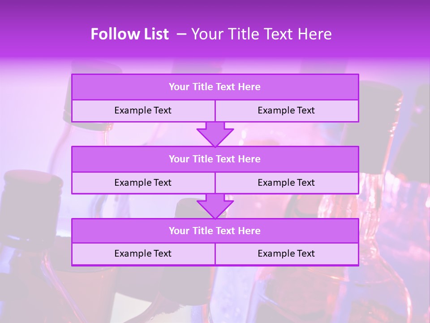Image resolution: width=430 pixels, height=323 pixels.
Task: Click left Example Text cell in top block
Action: coord(143,110)
